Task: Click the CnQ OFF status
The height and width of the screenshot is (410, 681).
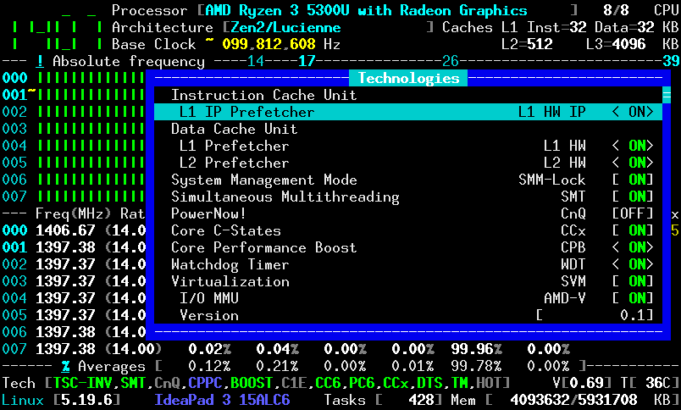Action: [633, 213]
